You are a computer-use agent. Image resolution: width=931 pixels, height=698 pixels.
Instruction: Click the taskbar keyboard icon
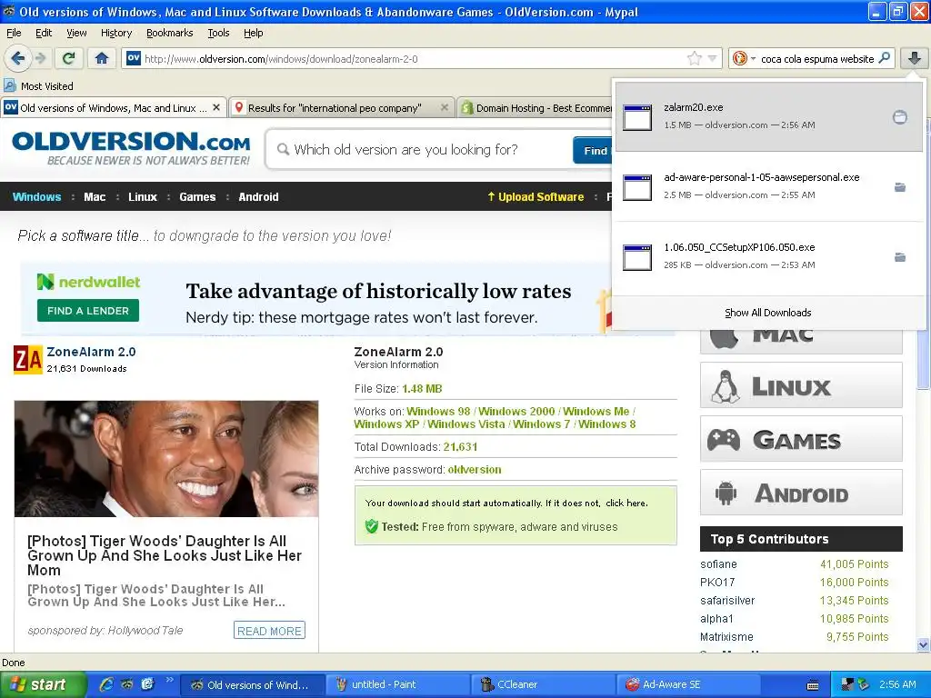(813, 685)
